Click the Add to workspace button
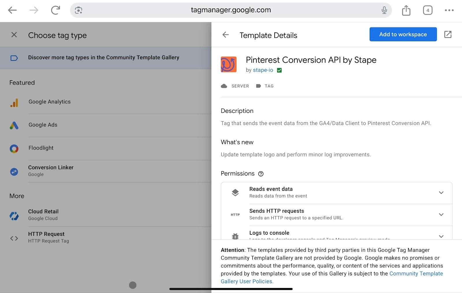 [403, 34]
